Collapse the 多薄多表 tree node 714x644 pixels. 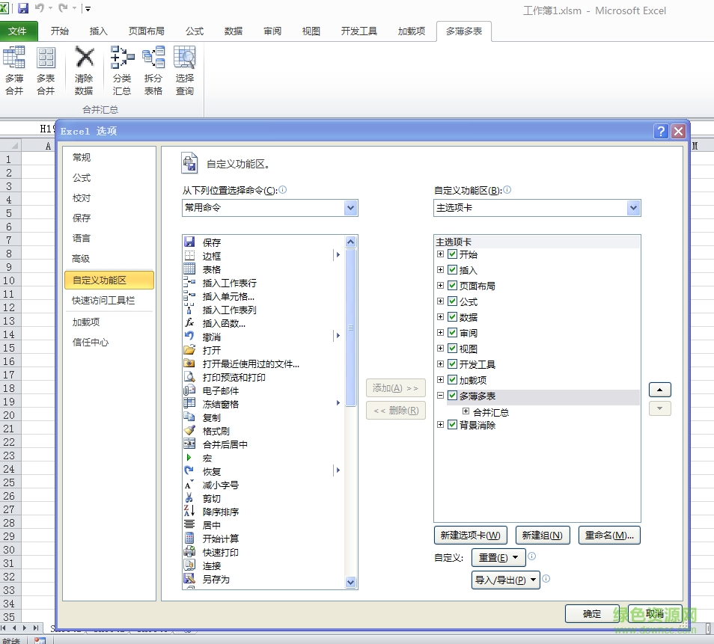[439, 396]
